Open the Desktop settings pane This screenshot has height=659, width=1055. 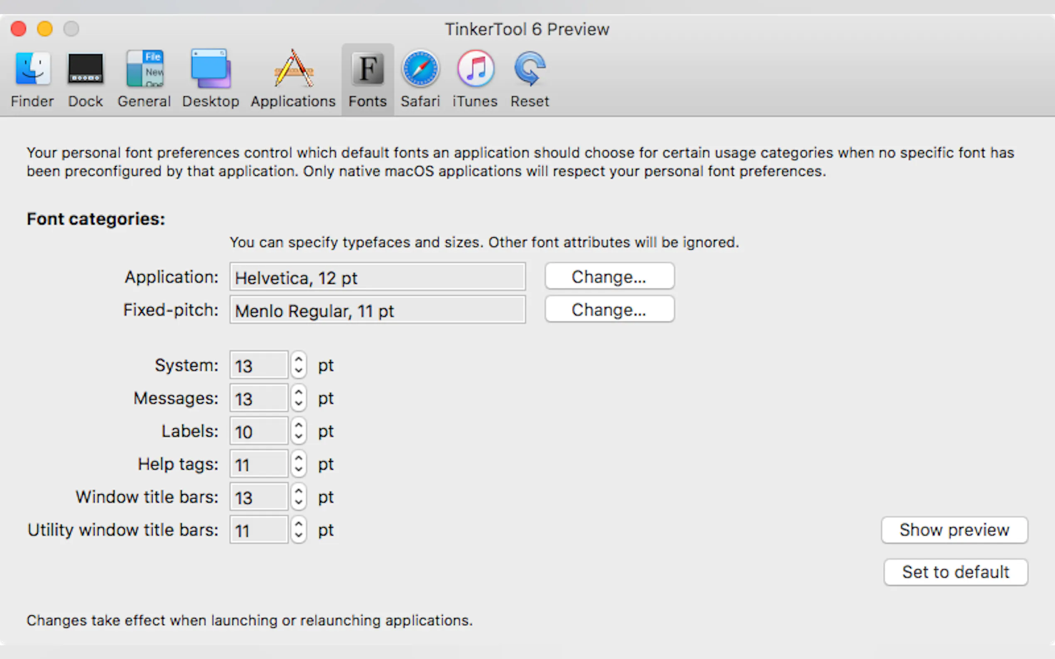pyautogui.click(x=211, y=78)
